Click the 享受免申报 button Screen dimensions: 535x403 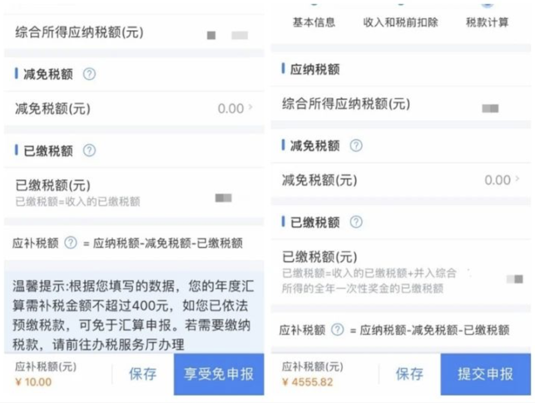click(x=219, y=374)
